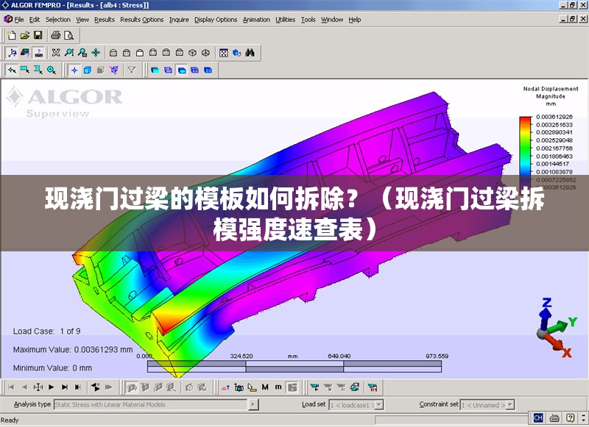
Task: Expand the Analysis type selector arrow
Action: 252,404
